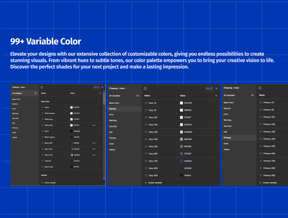The width and height of the screenshot is (288, 218).
Task: Click the color variable icon next to Grey-700
Action: click(x=146, y=161)
